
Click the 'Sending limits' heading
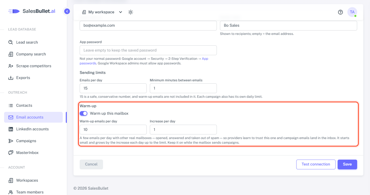pos(92,73)
